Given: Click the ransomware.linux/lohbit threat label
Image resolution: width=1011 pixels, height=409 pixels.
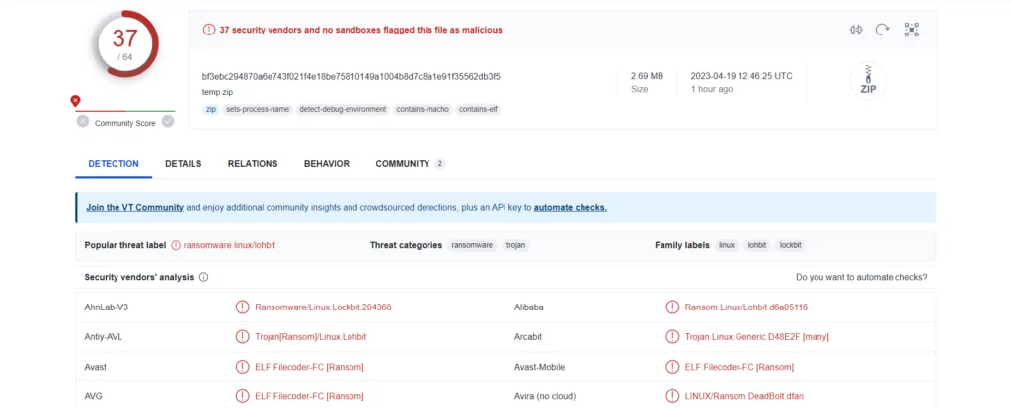Looking at the screenshot, I should [229, 245].
